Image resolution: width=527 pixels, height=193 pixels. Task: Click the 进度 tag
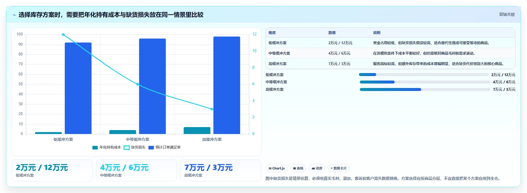317,168
